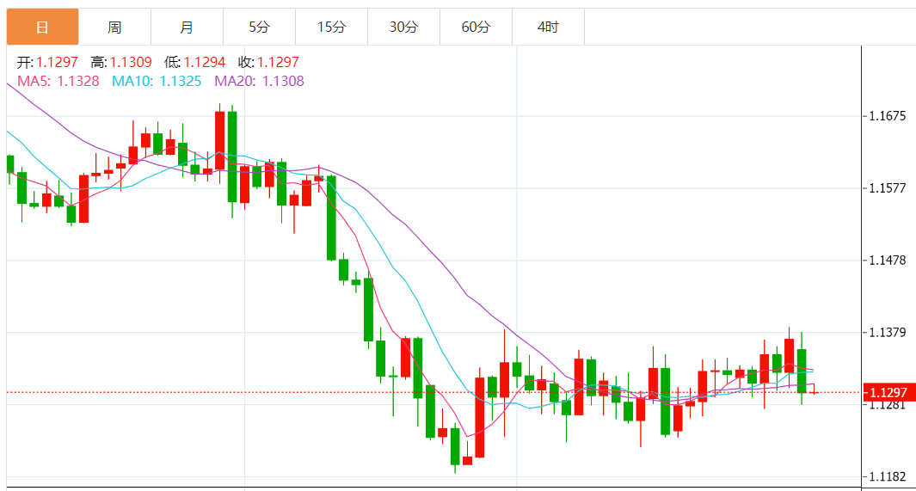
Task: Click the 1.1675 price axis label
Action: pyautogui.click(x=888, y=115)
